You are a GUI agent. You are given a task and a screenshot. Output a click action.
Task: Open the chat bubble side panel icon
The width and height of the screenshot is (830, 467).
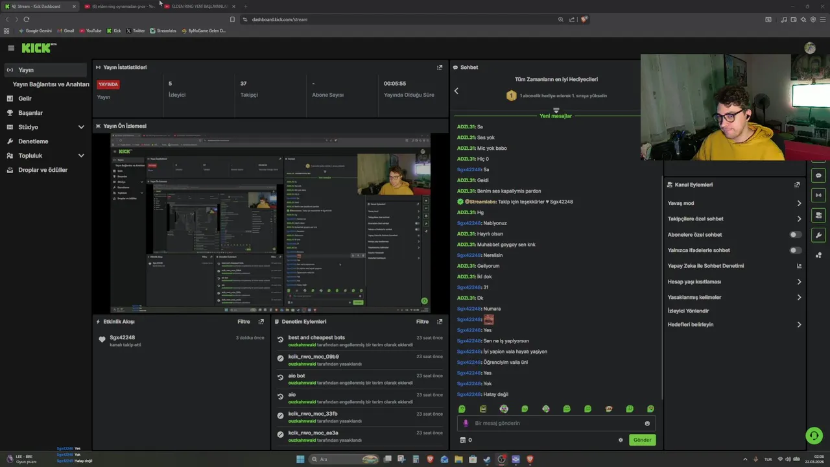(x=818, y=176)
